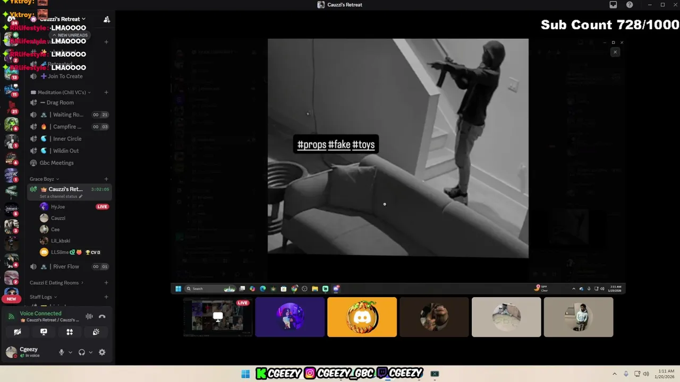
Task: Open Cauzzi's Retreat server dropdown
Action: tap(63, 19)
